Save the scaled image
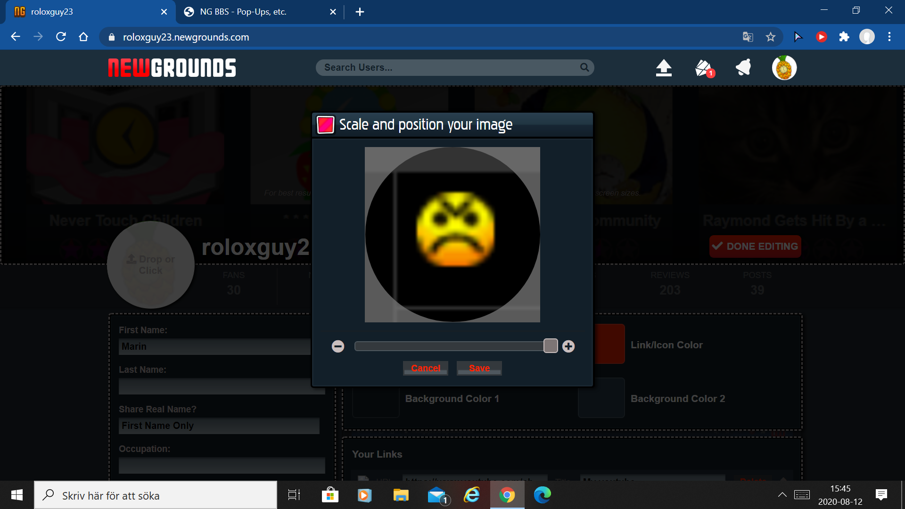Viewport: 905px width, 509px height. (x=479, y=368)
